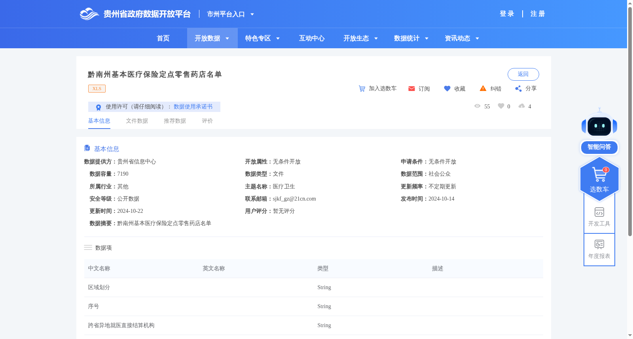
Task: Click the 登录 link
Action: click(x=507, y=14)
